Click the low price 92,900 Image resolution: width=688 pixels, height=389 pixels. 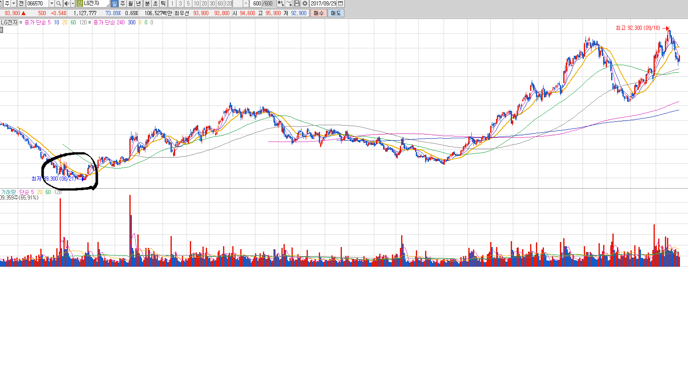coord(299,13)
